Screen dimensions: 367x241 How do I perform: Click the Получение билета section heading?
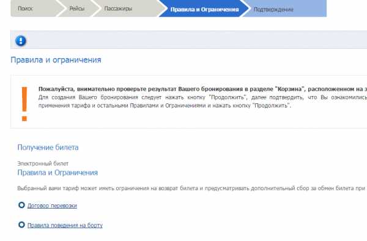point(48,147)
